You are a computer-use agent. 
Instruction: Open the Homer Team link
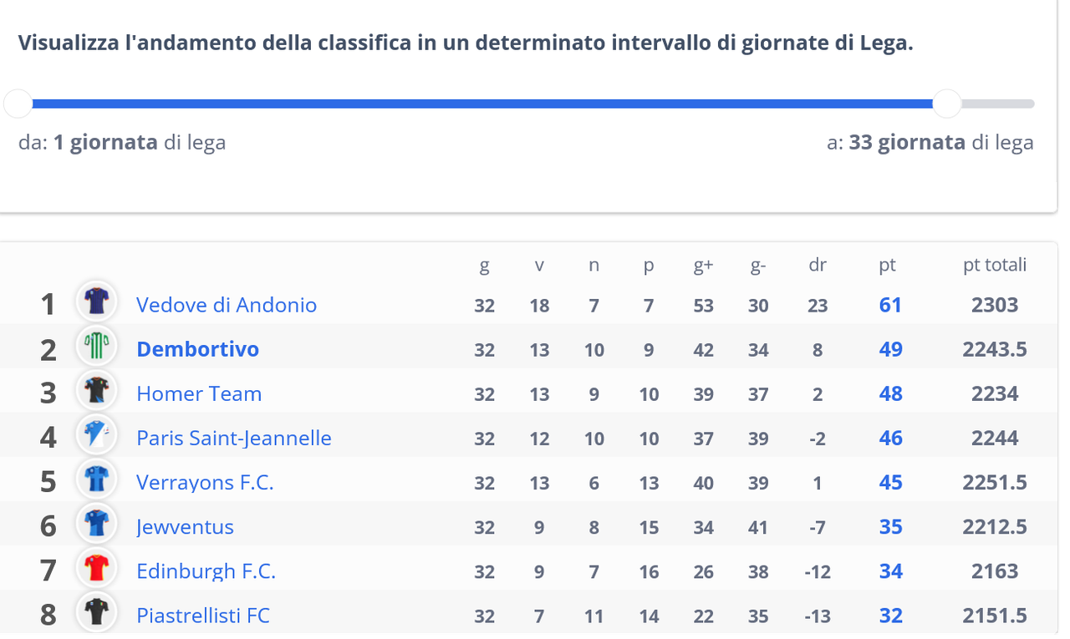199,393
